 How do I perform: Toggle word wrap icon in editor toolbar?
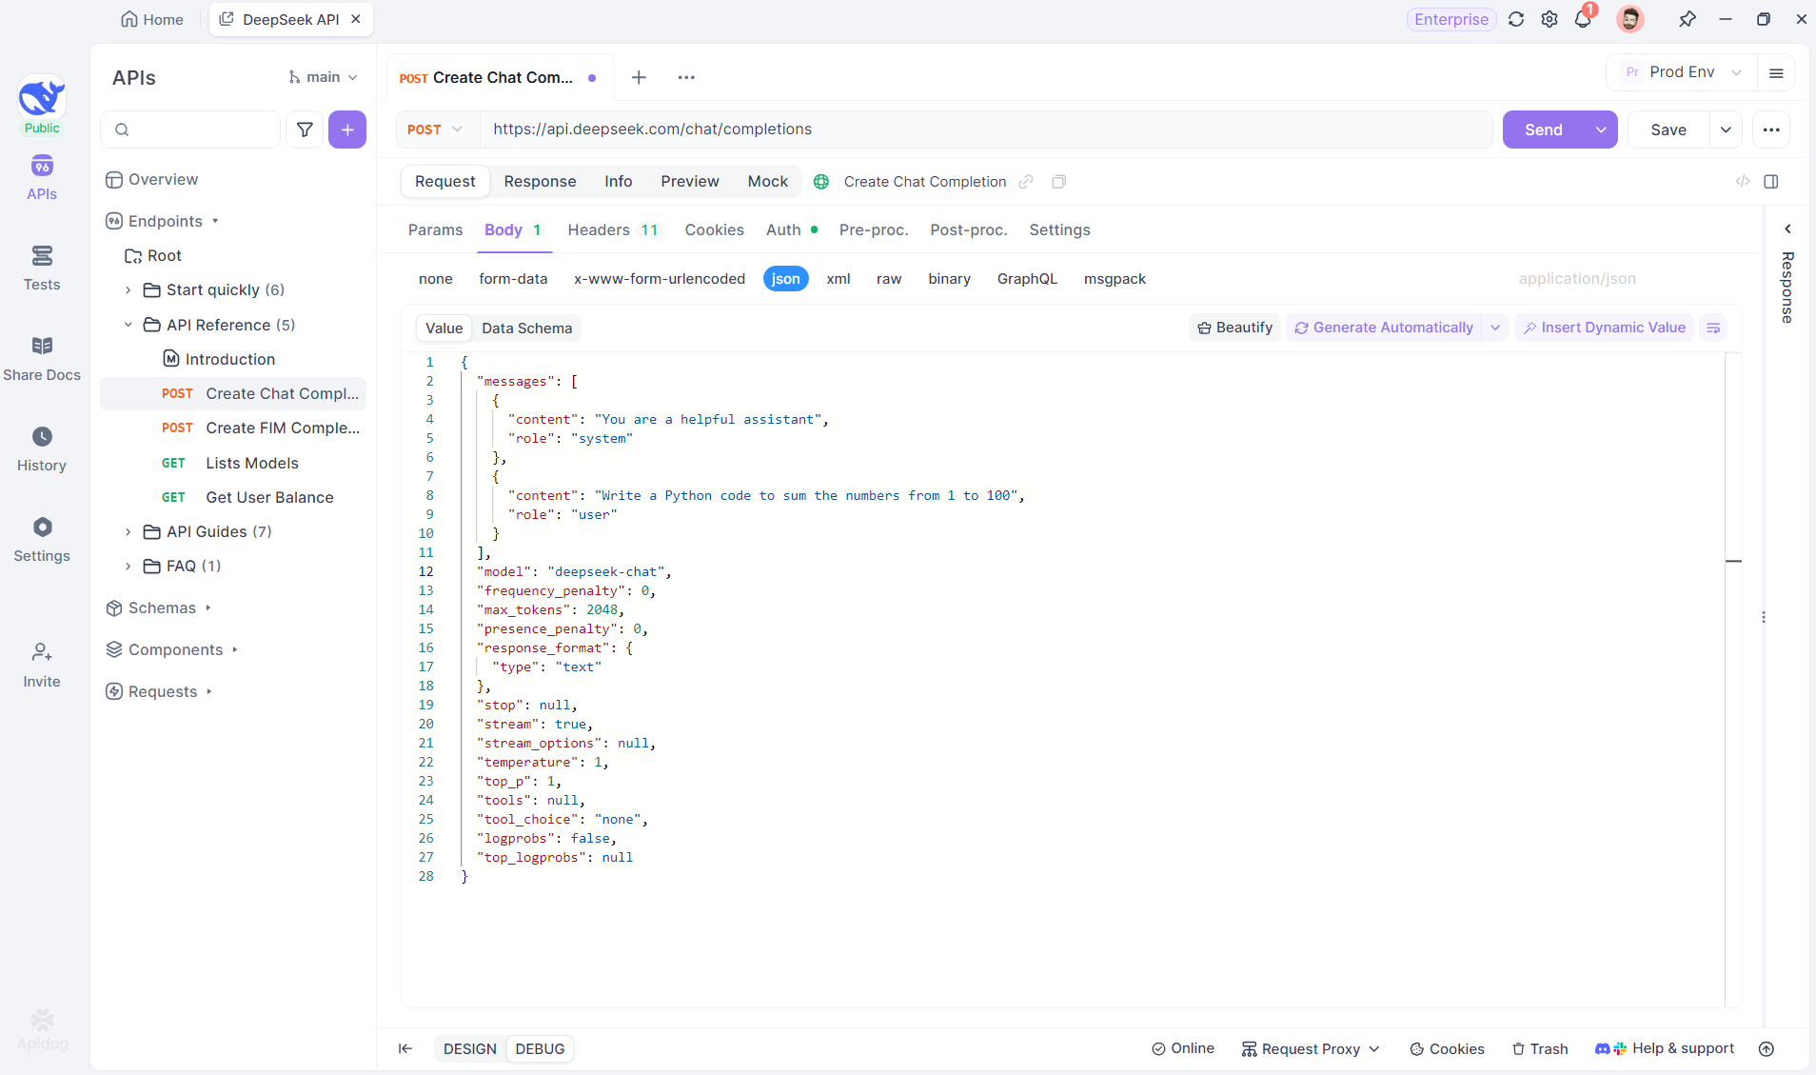point(1713,328)
